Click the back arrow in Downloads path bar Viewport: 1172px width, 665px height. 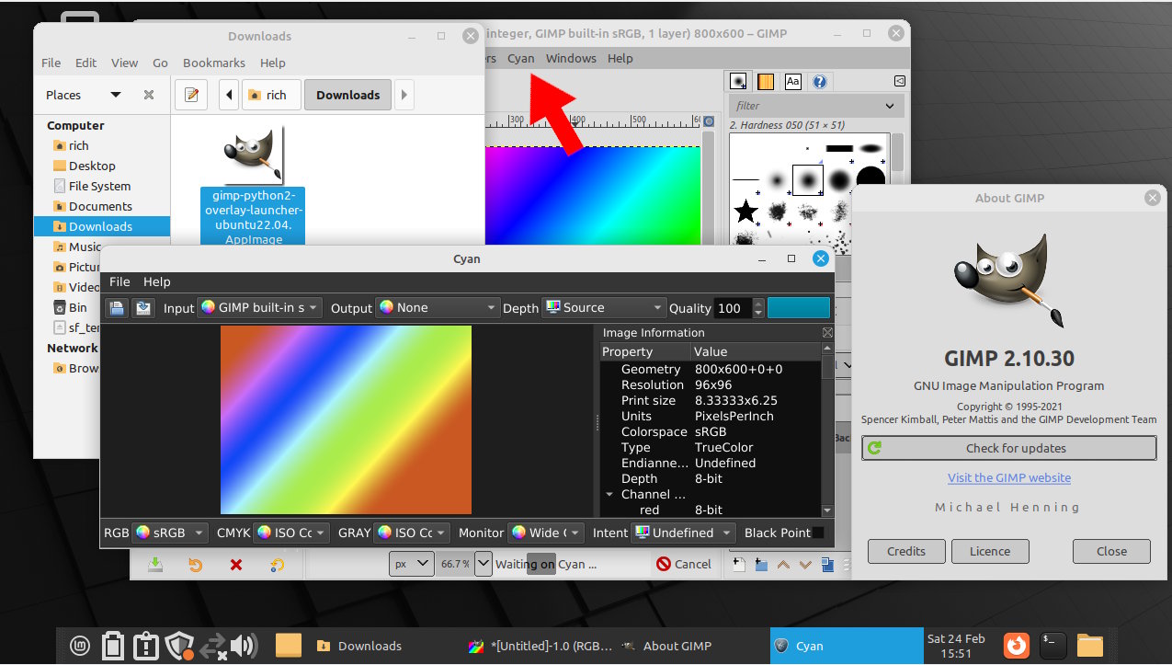pyautogui.click(x=228, y=95)
